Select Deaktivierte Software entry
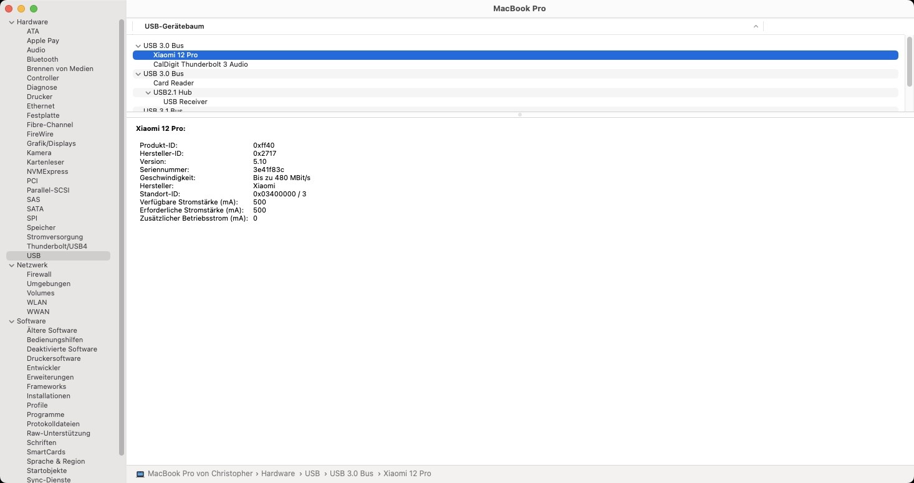Viewport: 914px width, 483px height. pos(62,349)
